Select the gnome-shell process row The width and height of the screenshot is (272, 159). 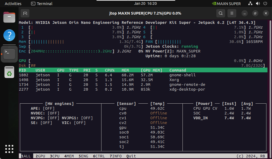tap(106, 75)
